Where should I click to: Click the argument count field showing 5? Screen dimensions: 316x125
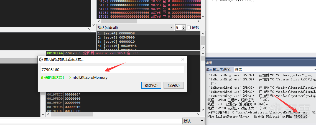(178, 28)
